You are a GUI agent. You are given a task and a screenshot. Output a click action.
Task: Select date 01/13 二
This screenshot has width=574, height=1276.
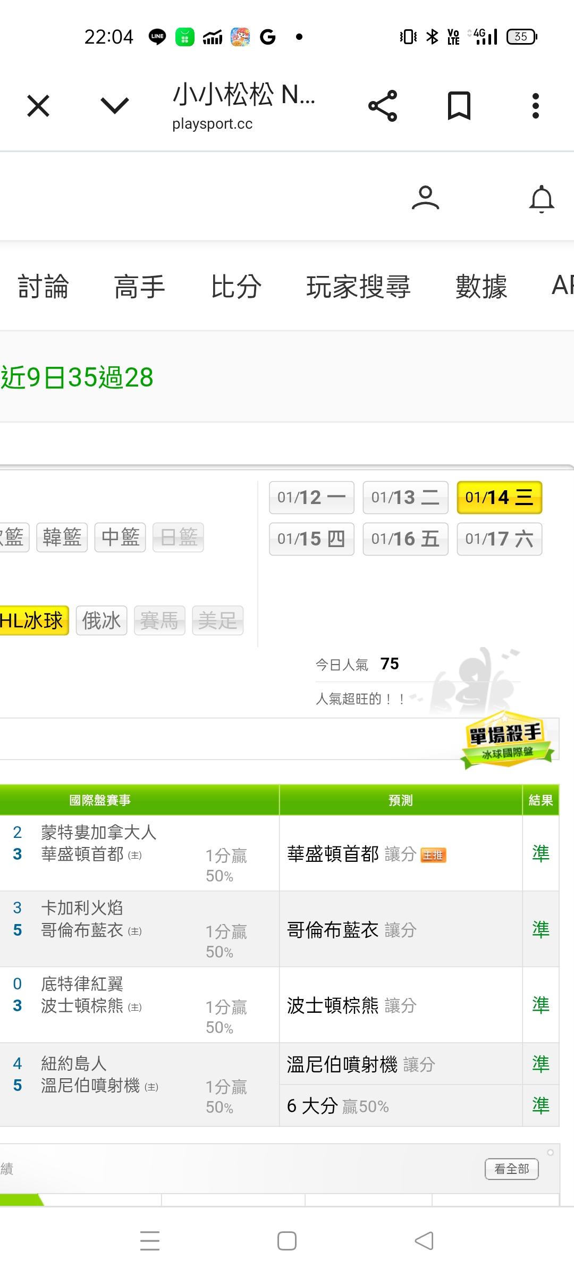pyautogui.click(x=406, y=498)
